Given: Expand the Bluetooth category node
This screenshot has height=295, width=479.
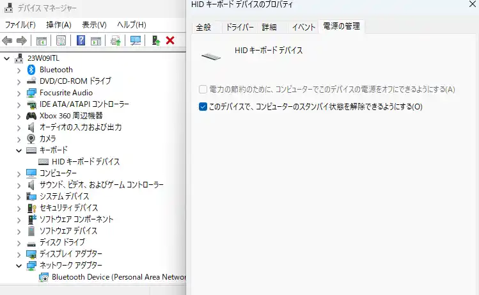Looking at the screenshot, I should pyautogui.click(x=19, y=70).
